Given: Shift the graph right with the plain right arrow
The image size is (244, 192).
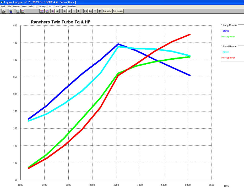Looking at the screenshot, I should pyautogui.click(x=69, y=11).
